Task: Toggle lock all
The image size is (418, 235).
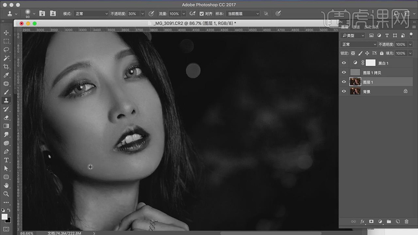Action: coord(382,53)
